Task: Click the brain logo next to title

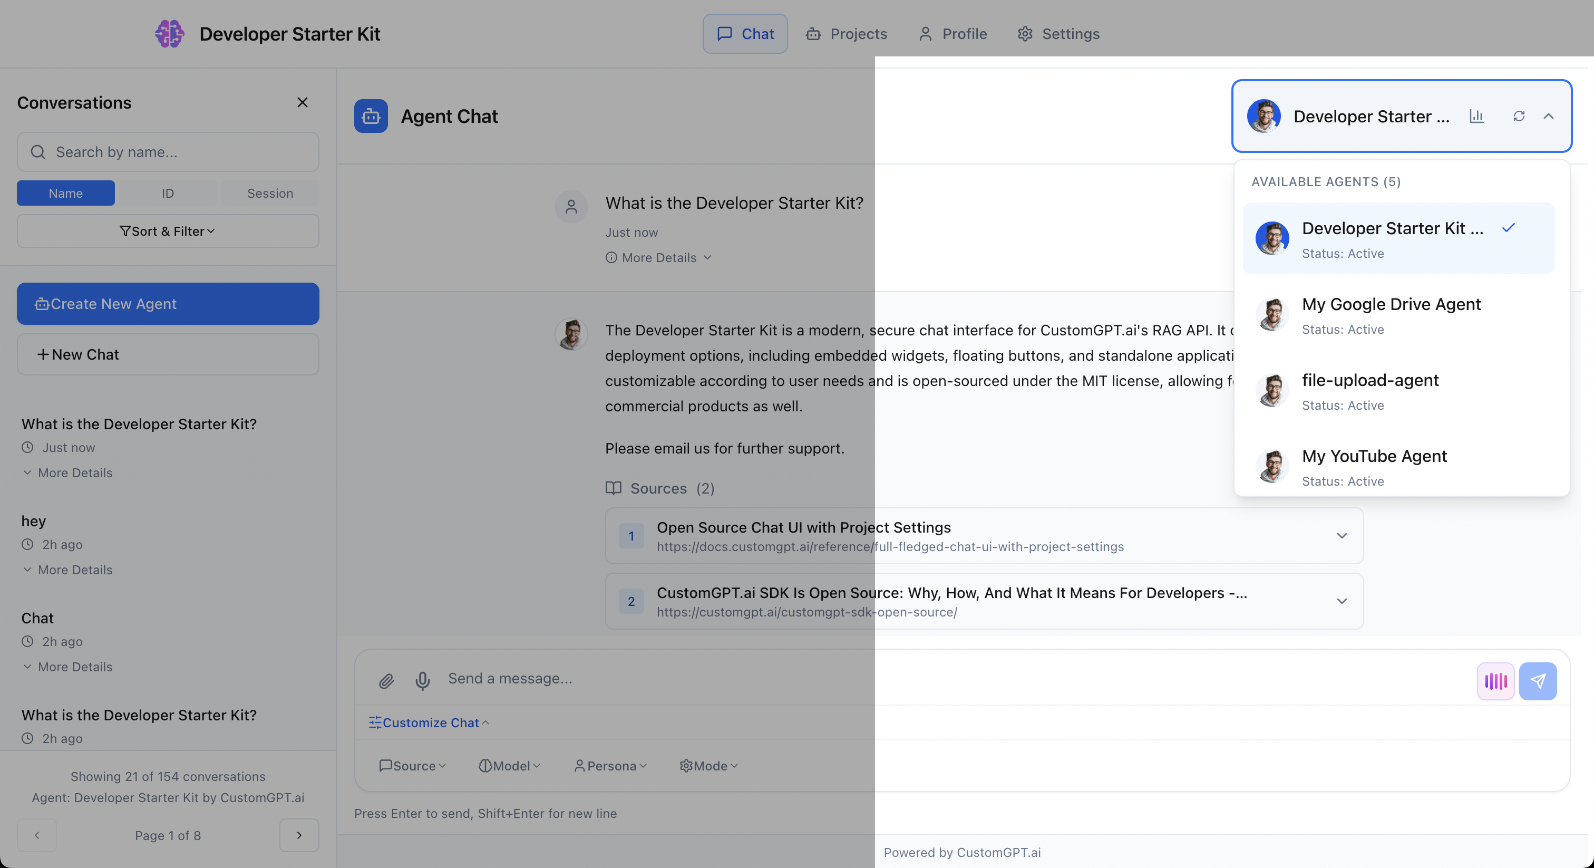Action: [169, 33]
